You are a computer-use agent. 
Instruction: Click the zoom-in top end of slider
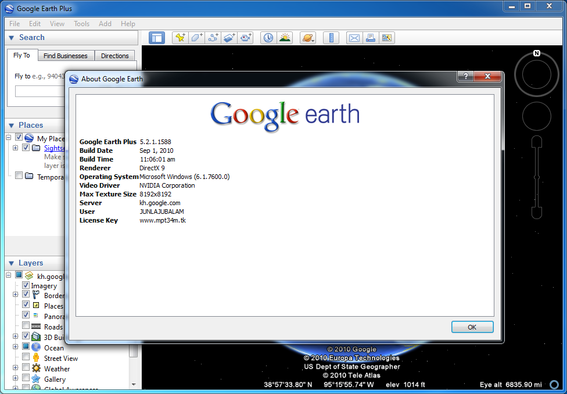537,141
